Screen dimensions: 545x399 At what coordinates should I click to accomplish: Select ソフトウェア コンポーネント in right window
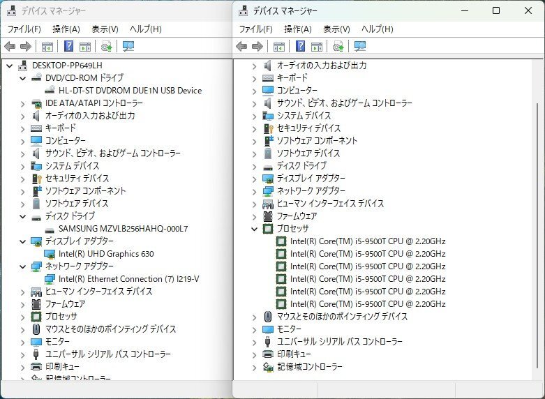(317, 141)
